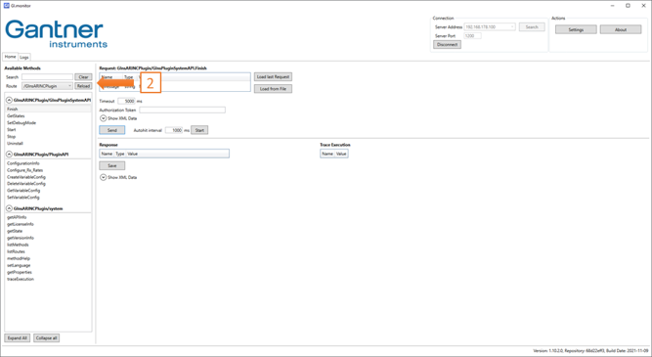Click the connection Search button

[x=532, y=27]
